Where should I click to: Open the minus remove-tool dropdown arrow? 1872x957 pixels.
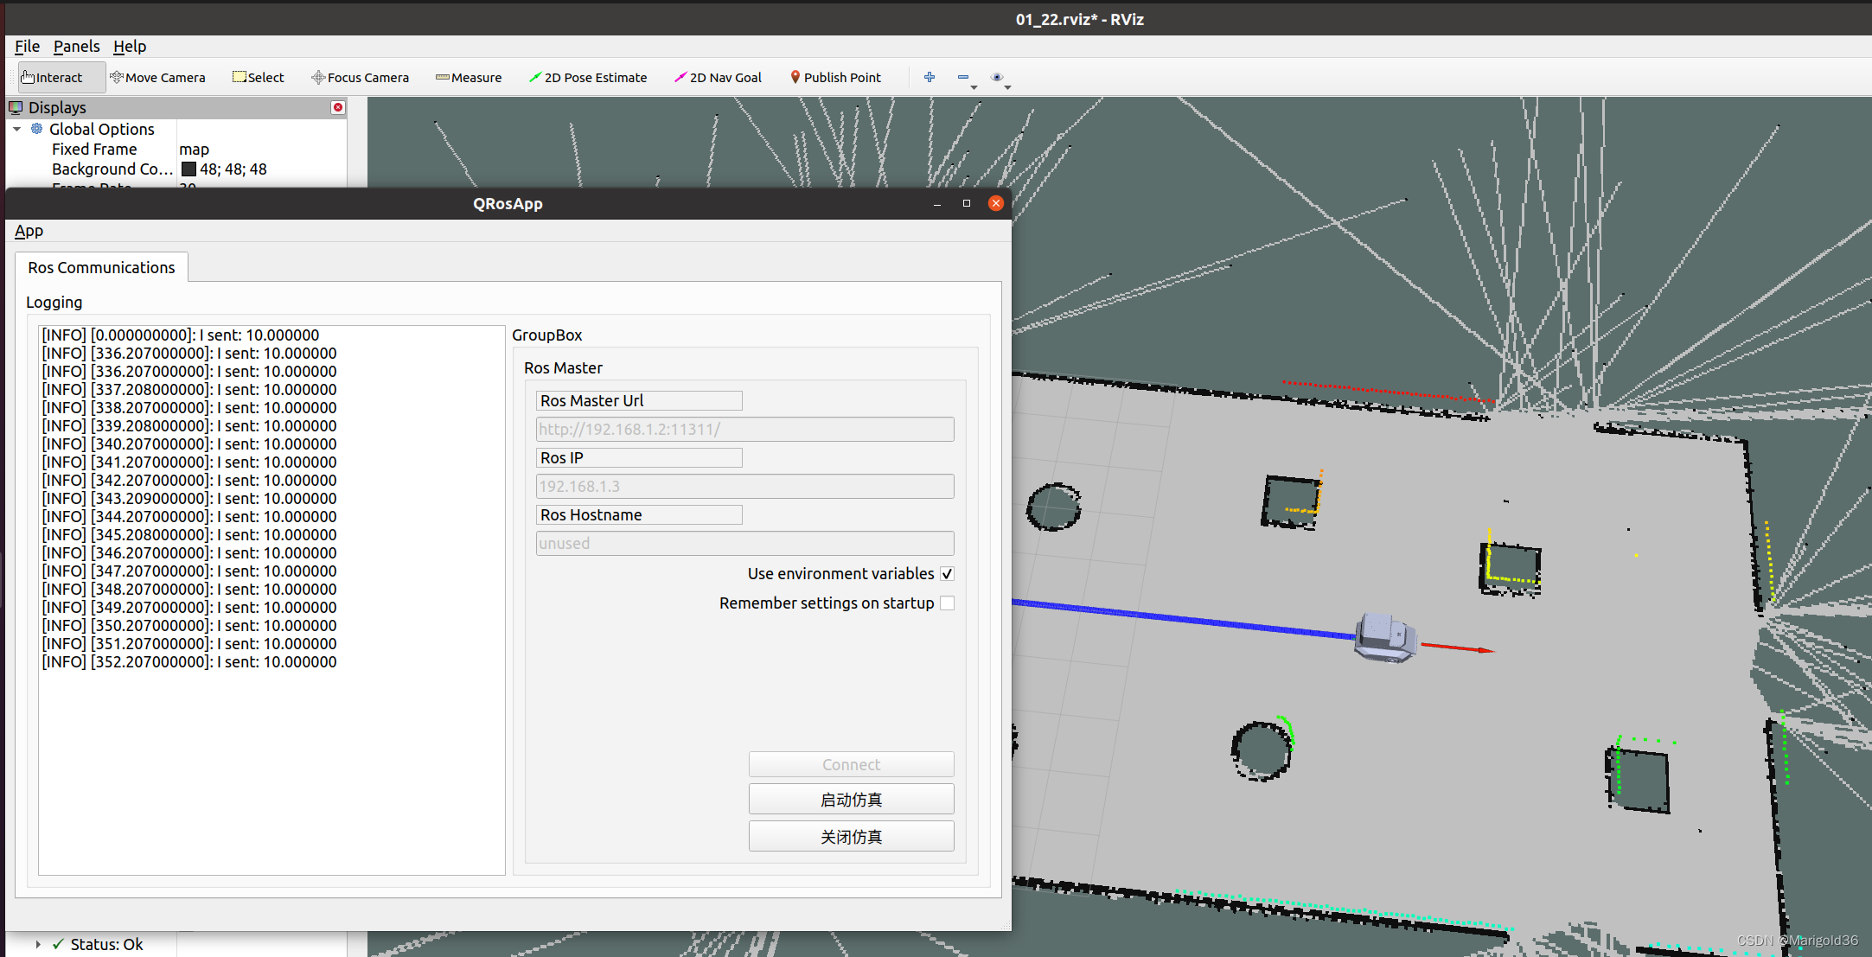(974, 87)
